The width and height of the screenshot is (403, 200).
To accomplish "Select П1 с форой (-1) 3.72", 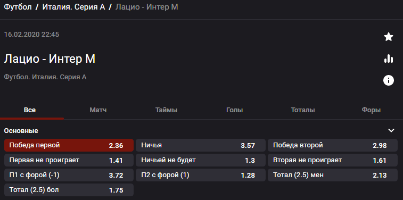I will 69,175.
